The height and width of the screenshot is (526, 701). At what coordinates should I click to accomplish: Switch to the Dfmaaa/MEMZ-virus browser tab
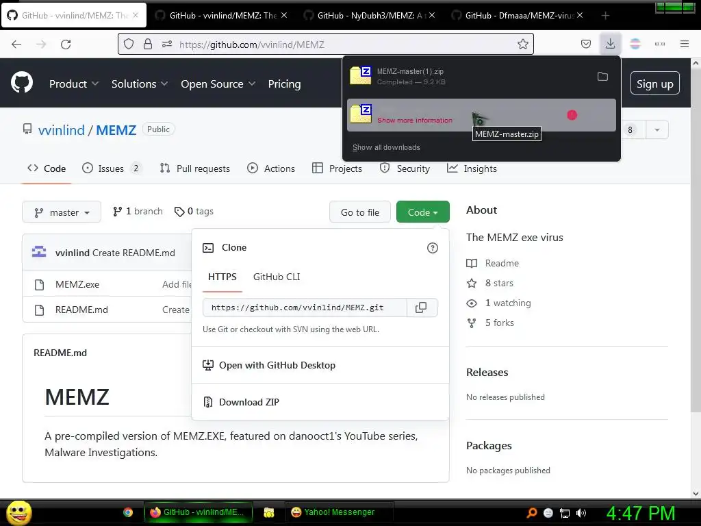(x=518, y=16)
